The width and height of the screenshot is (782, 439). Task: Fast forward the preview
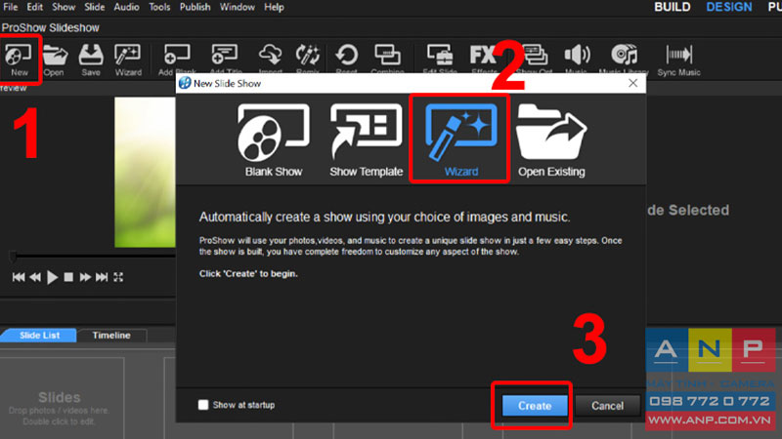(85, 277)
